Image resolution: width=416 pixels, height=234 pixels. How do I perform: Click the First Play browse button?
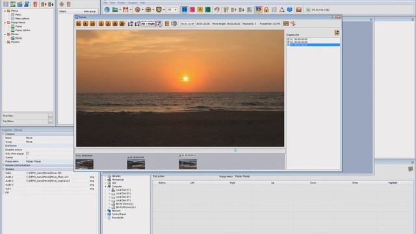click(x=50, y=116)
